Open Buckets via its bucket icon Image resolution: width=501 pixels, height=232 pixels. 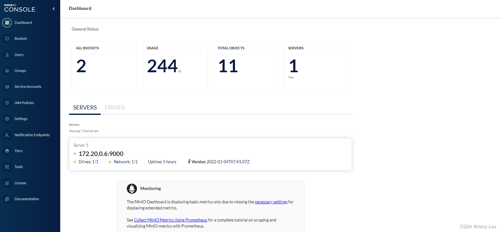point(7,39)
